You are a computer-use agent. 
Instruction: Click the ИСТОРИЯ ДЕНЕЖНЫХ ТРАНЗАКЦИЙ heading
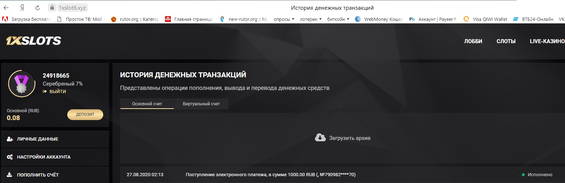[x=183, y=75]
